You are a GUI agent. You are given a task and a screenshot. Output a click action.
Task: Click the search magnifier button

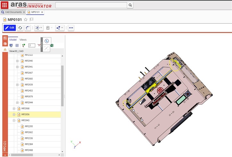(x=130, y=5)
